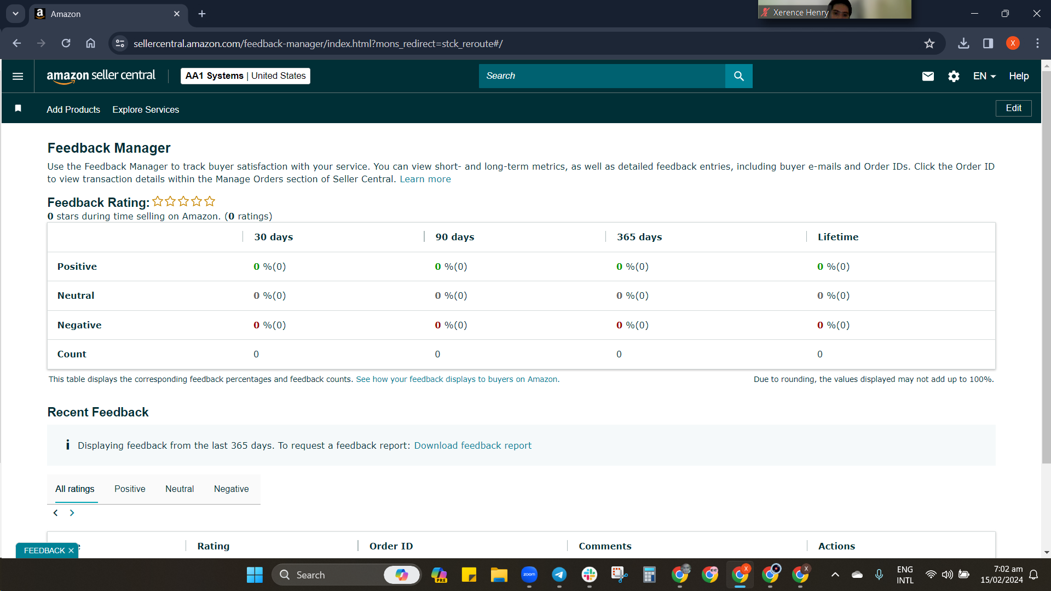The image size is (1051, 591).
Task: Click the Comments column header
Action: pyautogui.click(x=605, y=546)
